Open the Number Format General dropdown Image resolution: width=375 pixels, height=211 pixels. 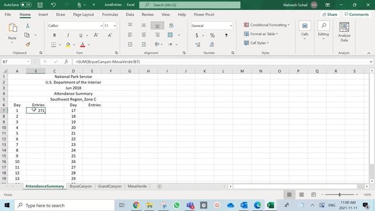pos(231,26)
